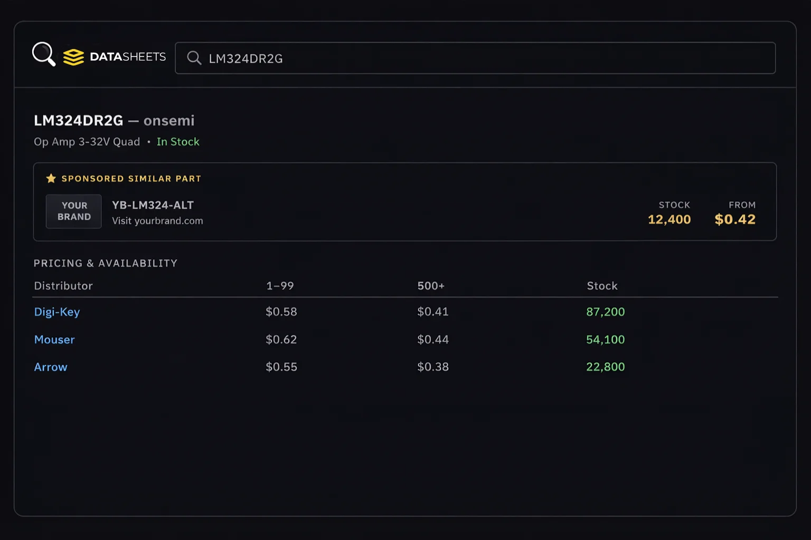Click the magnifying glass logo icon
Viewport: 811px width, 540px height.
44,54
